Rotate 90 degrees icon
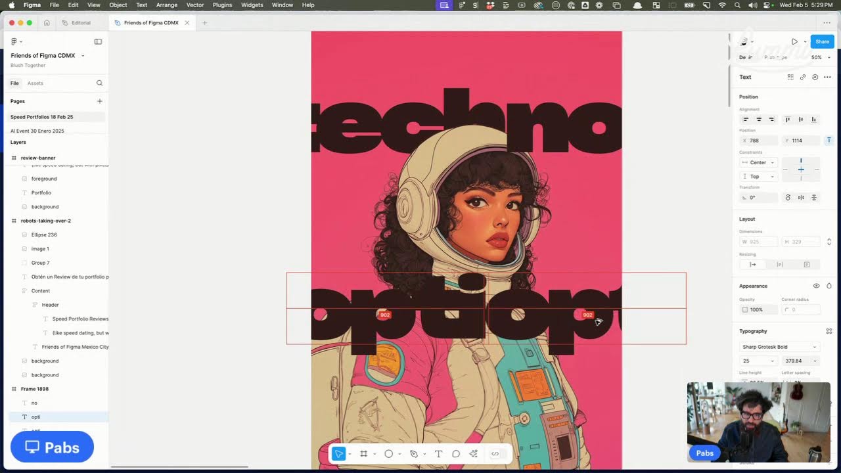841x473 pixels. click(788, 198)
